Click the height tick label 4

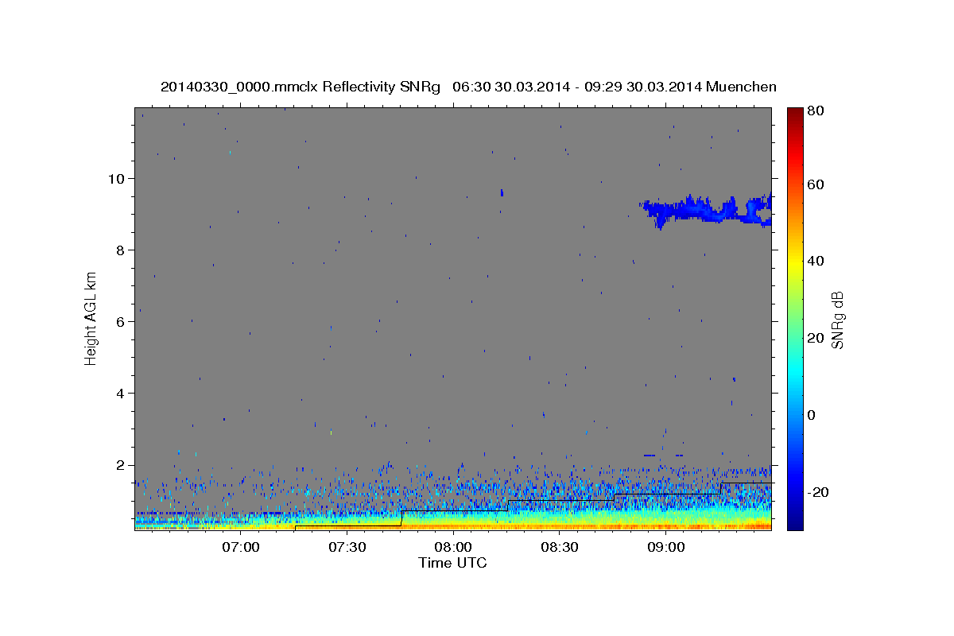[x=120, y=393]
